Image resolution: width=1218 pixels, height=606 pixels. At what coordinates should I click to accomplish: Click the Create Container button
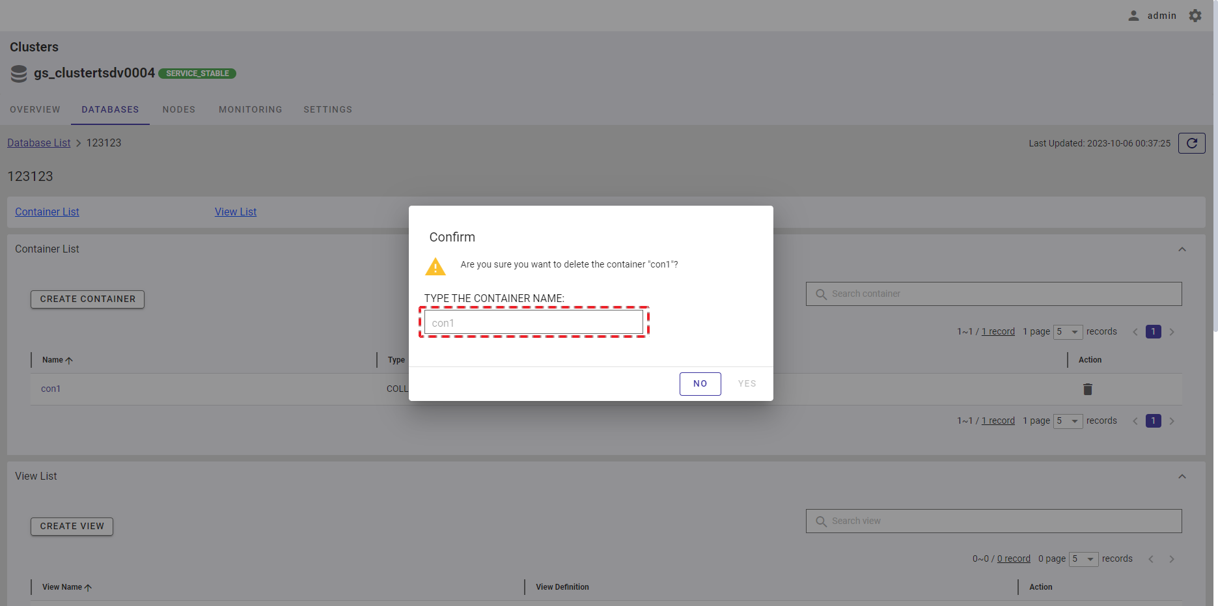[x=88, y=299]
